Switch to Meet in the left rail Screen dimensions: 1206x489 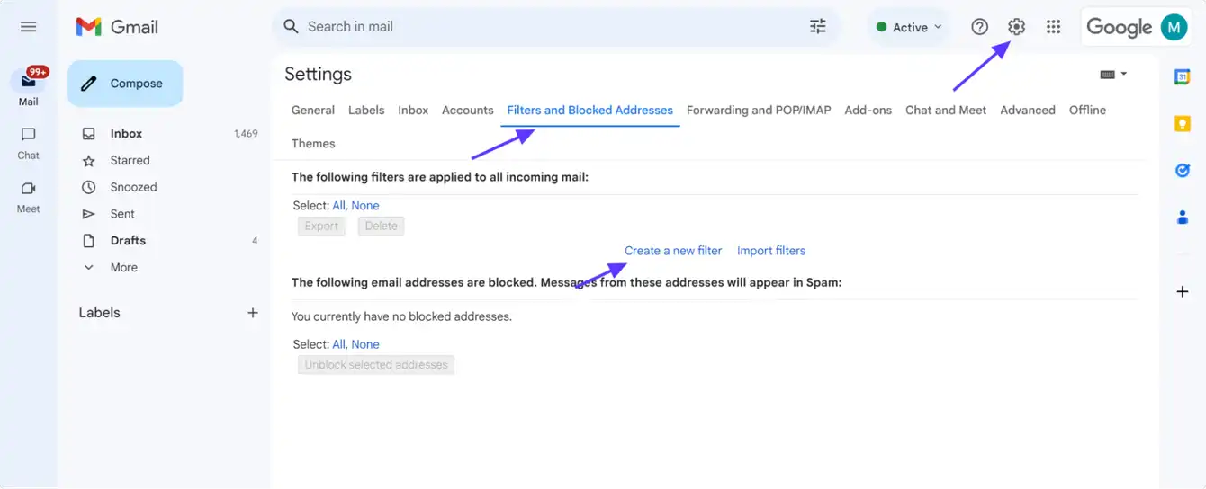[28, 197]
